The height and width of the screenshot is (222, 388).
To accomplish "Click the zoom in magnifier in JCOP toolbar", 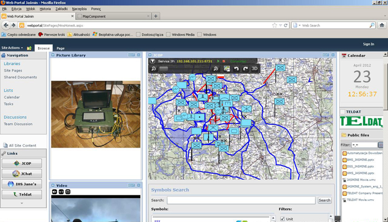I will [216, 69].
